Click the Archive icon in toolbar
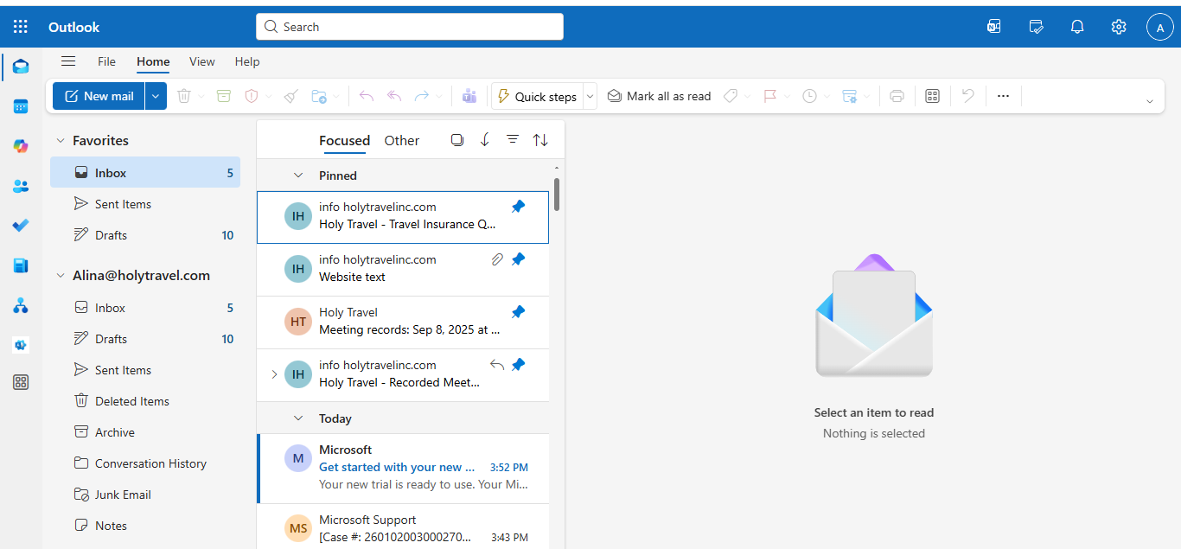Viewport: 1181px width, 549px height. (224, 96)
